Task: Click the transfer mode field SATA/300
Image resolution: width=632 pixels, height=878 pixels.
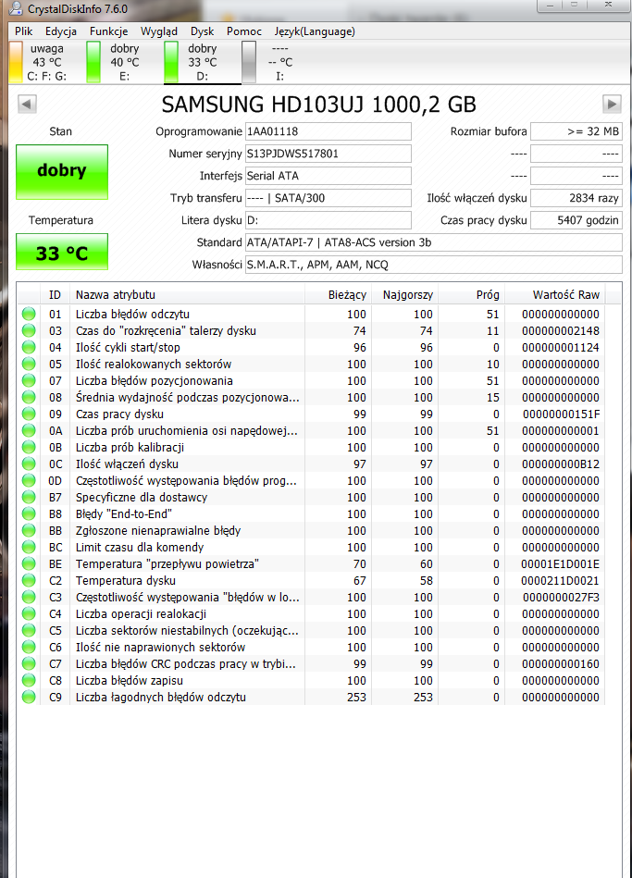Action: pyautogui.click(x=328, y=198)
